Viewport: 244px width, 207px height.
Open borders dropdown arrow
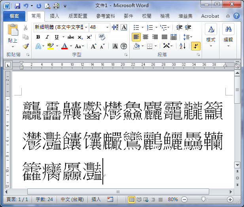click(x=155, y=46)
